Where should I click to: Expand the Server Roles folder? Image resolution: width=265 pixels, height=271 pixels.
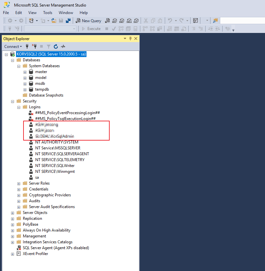(19, 184)
